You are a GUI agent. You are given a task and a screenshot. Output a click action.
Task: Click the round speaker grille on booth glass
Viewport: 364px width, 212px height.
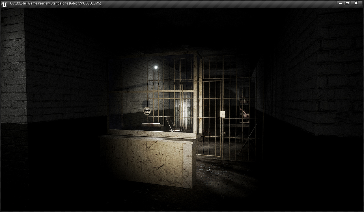pyautogui.click(x=147, y=111)
